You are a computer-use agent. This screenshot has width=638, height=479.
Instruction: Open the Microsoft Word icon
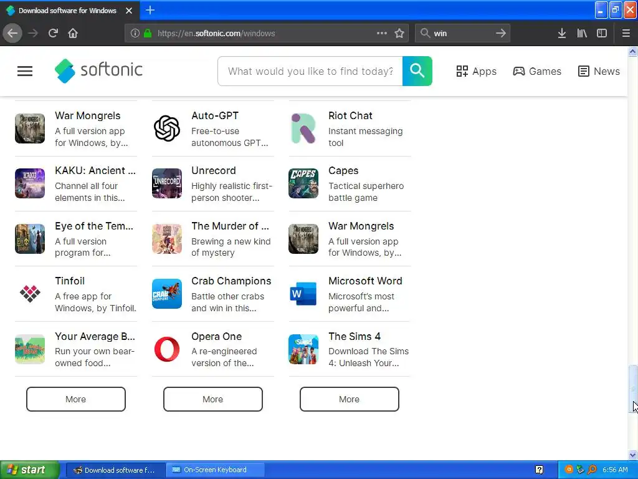pyautogui.click(x=303, y=294)
